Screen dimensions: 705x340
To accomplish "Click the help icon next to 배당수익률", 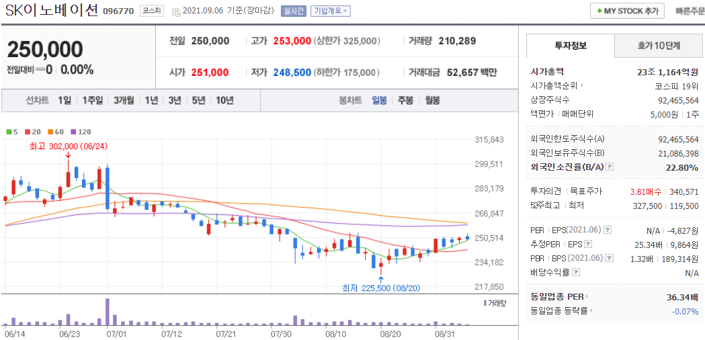I will coord(577,272).
